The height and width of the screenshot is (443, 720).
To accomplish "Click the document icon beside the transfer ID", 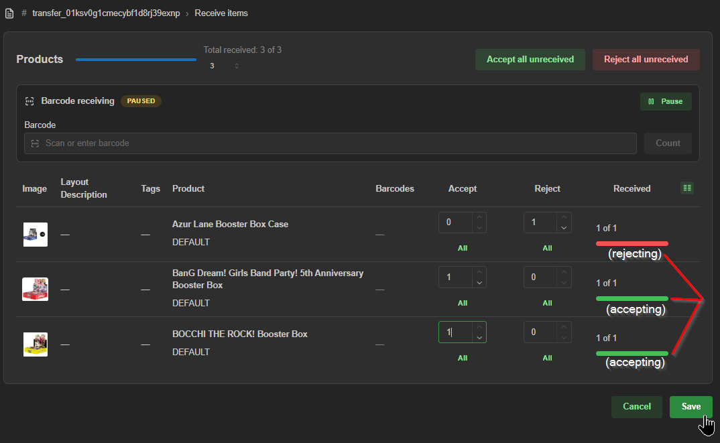I will 9,13.
